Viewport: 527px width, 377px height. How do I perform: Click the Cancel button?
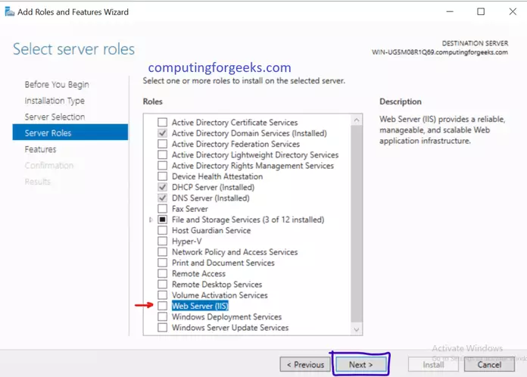tap(489, 365)
